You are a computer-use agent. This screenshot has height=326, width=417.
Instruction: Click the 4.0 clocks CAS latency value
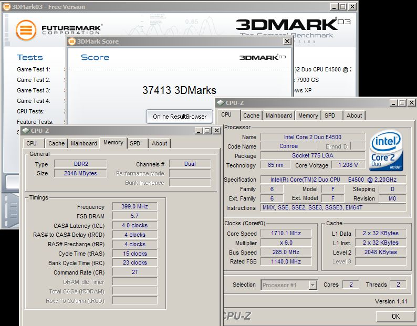point(135,225)
